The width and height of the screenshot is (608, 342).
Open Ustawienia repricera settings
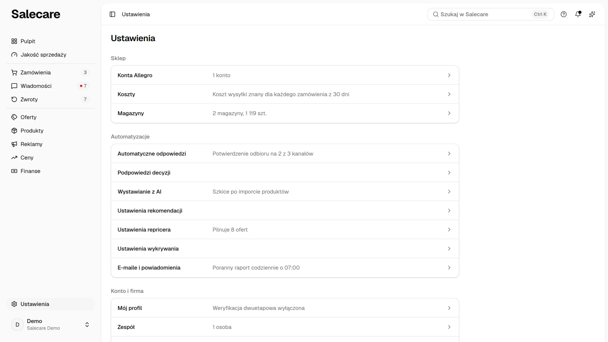coord(285,230)
